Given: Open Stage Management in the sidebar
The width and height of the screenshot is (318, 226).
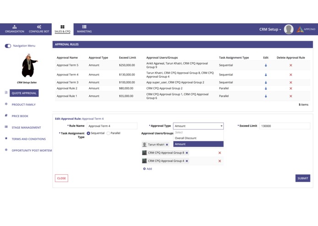Looking at the screenshot, I should click(26, 128).
